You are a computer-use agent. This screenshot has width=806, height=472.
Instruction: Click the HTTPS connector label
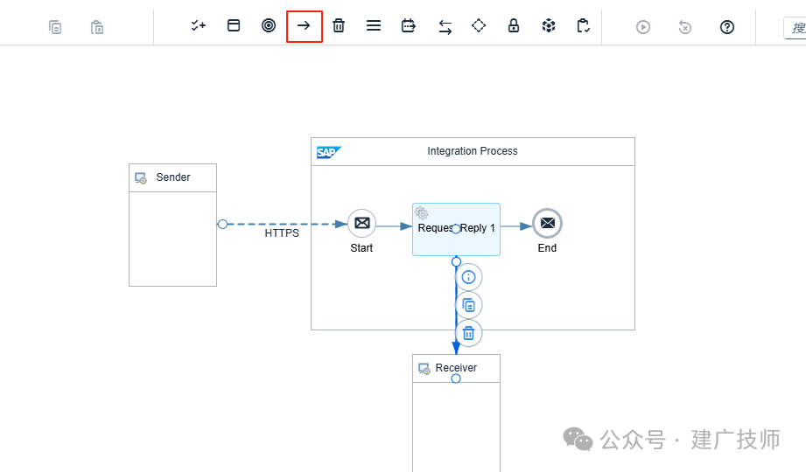282,233
